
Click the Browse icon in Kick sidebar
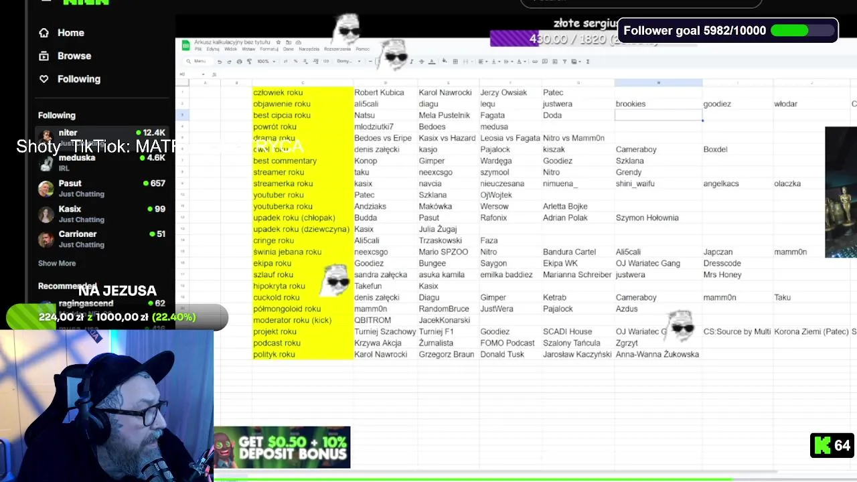44,56
